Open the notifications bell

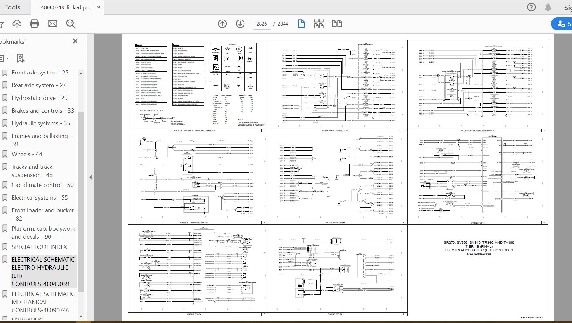(x=548, y=7)
